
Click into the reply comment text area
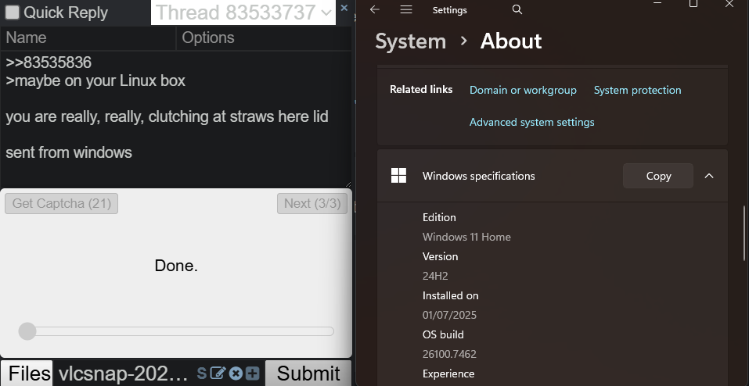176,120
